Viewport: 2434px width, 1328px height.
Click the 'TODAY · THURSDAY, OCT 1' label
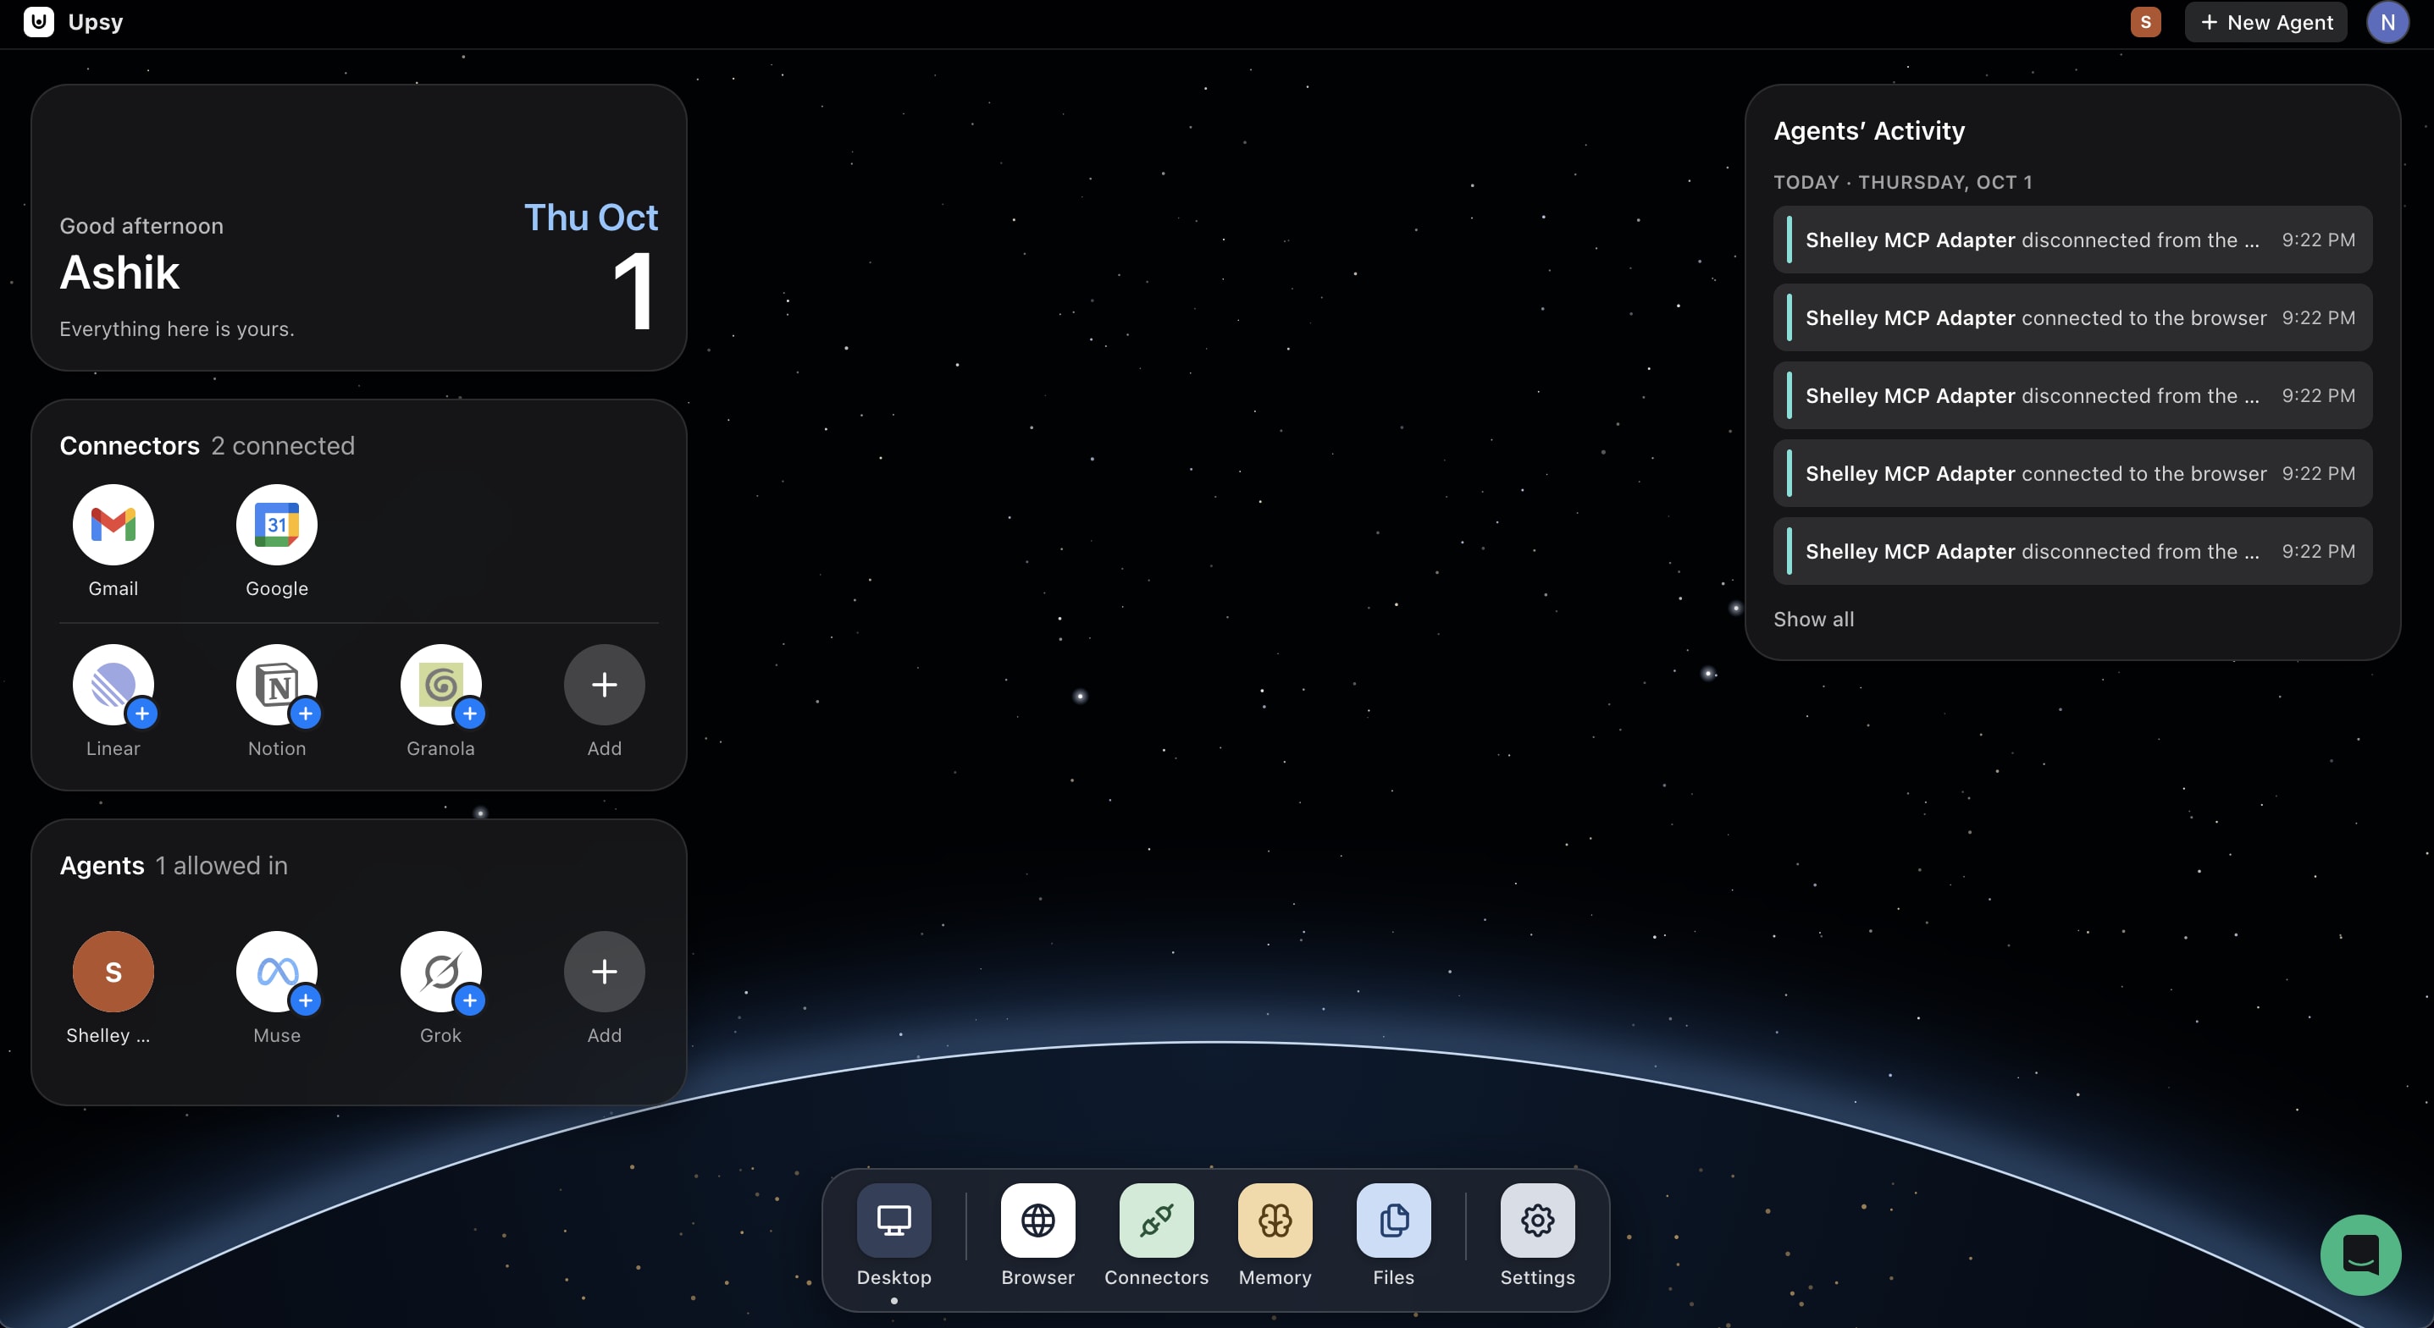(x=1903, y=182)
